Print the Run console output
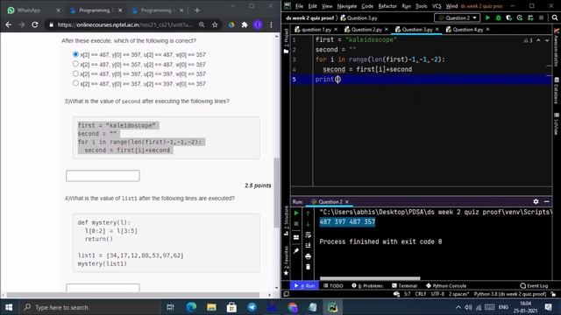 point(308,256)
